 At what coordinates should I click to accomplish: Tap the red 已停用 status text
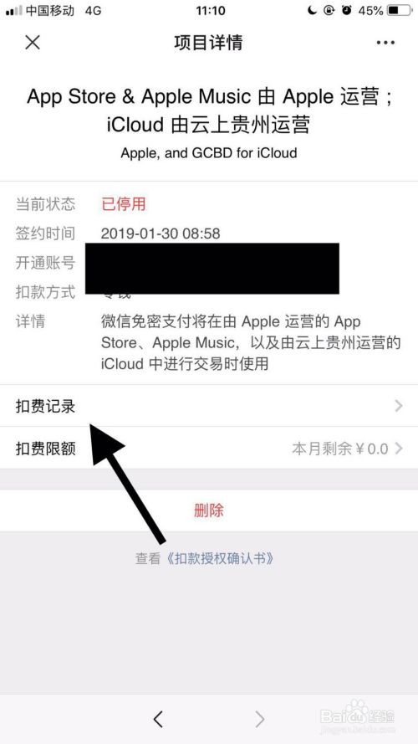pos(123,204)
